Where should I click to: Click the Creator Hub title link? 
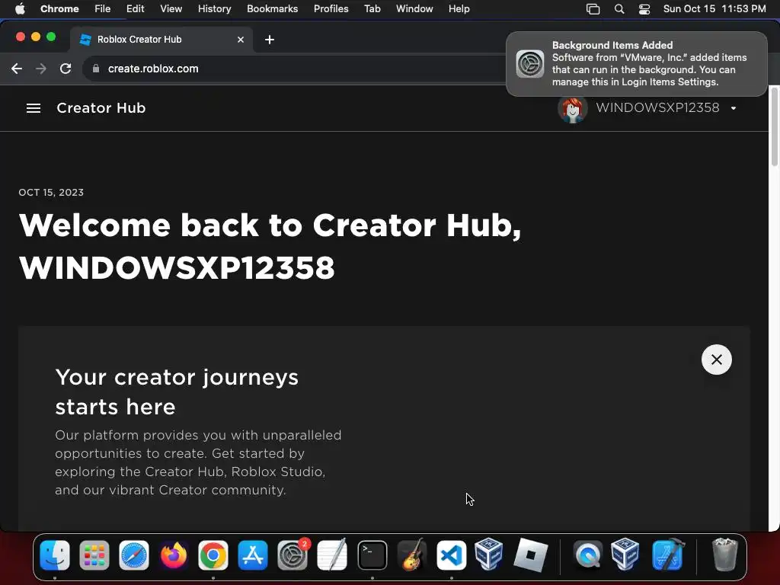101,108
